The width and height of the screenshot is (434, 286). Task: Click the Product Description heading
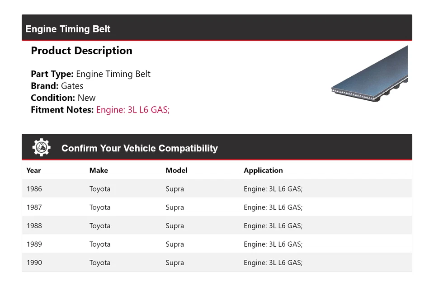click(81, 51)
